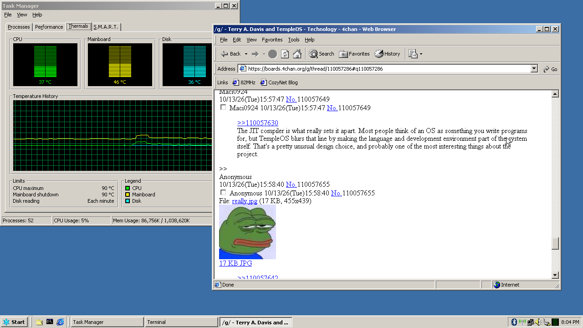Expand the Forward button history dropdown
The image size is (583, 328).
pyautogui.click(x=264, y=54)
